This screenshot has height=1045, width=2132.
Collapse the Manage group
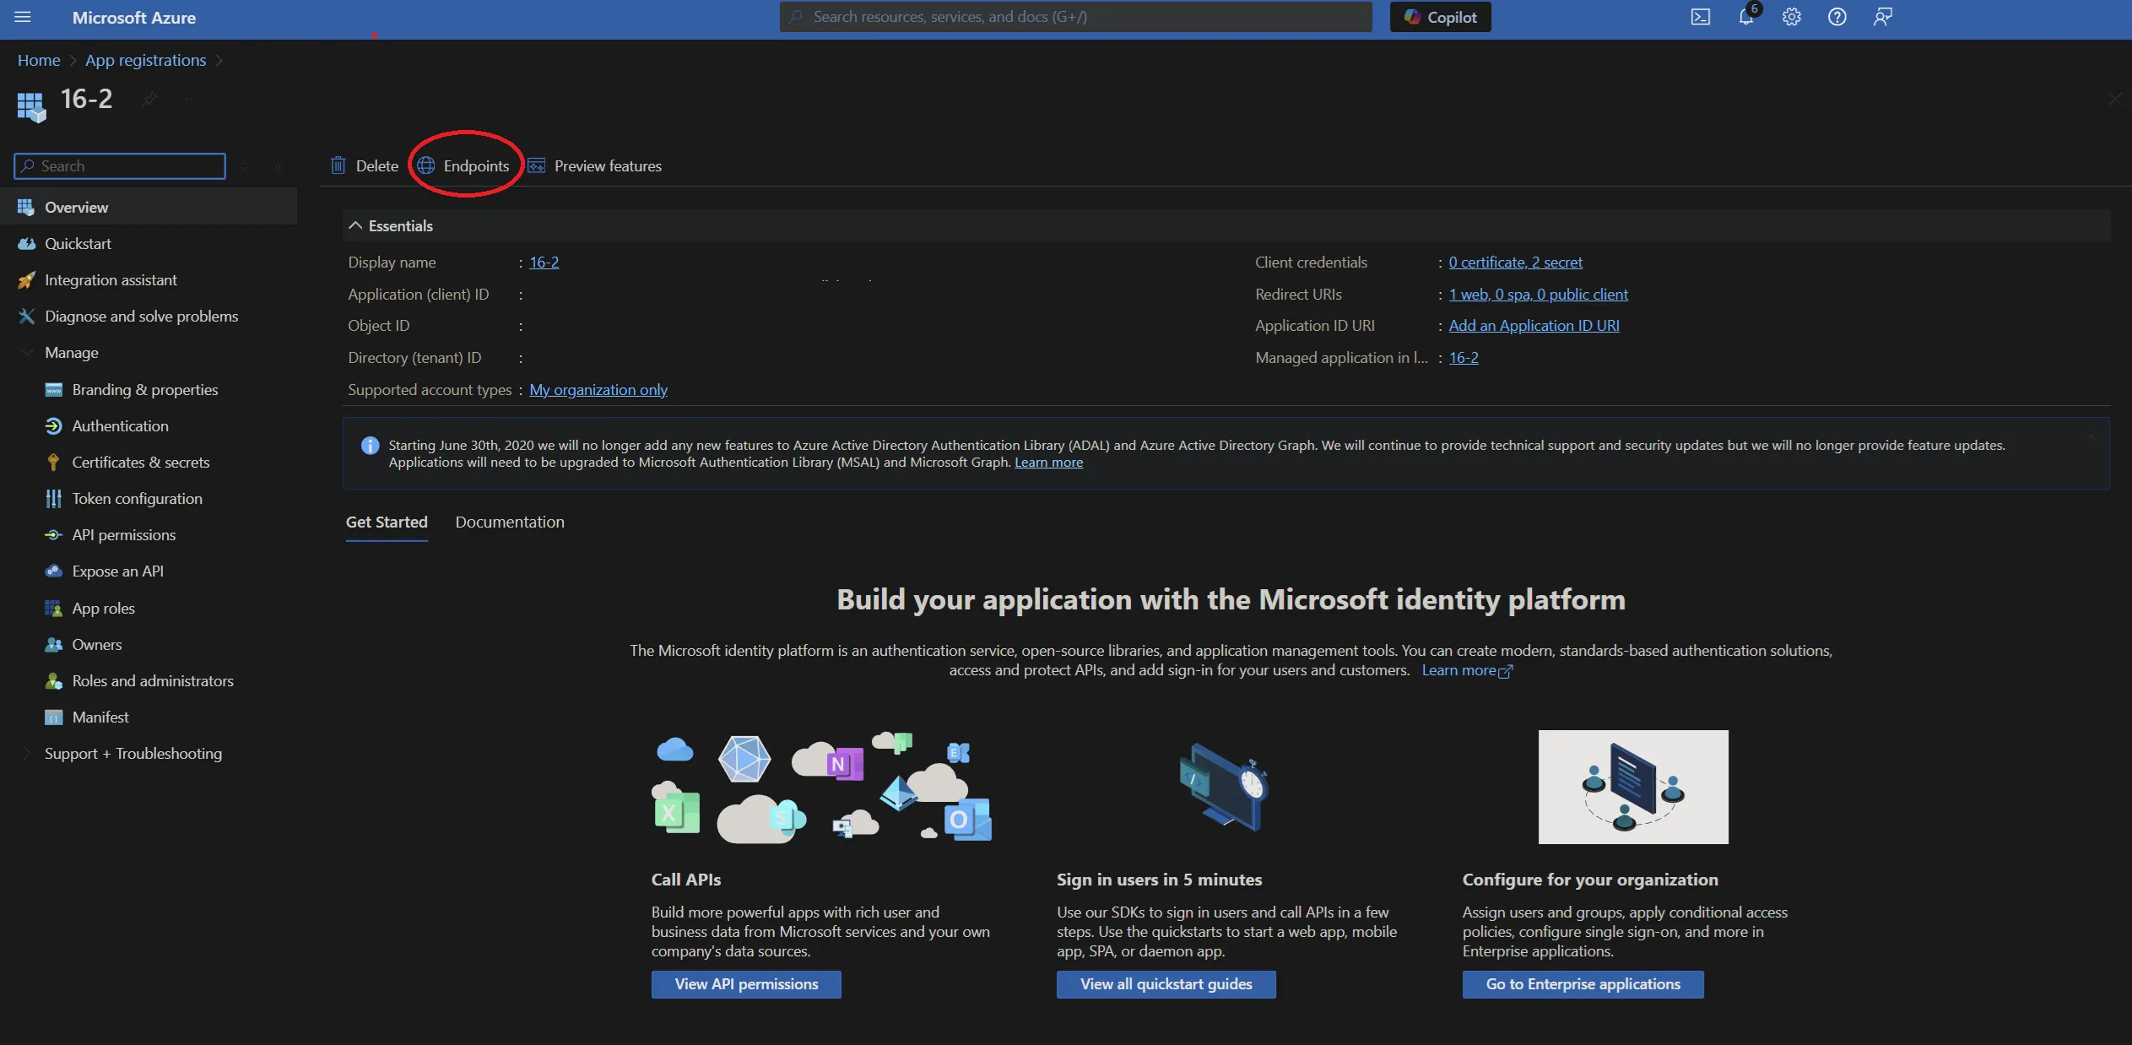27,353
